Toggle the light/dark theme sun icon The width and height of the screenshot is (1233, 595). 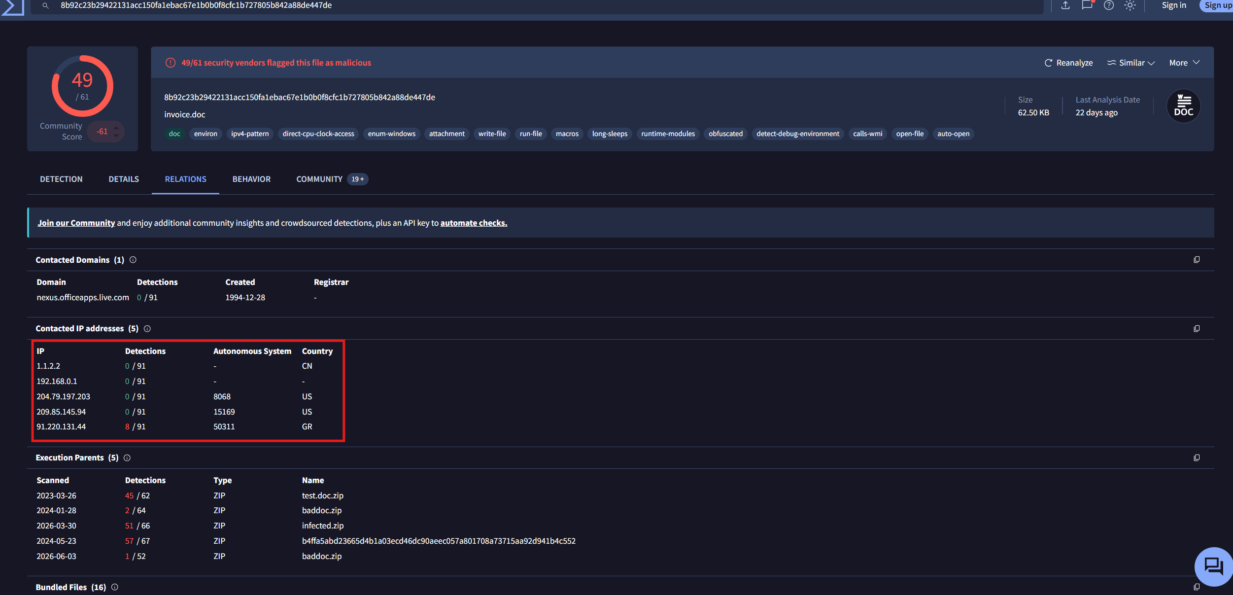(1130, 5)
